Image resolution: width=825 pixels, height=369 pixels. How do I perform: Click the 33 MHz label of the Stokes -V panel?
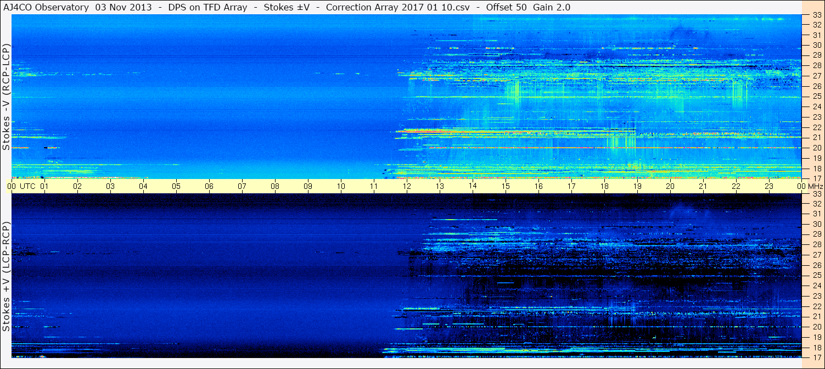pyautogui.click(x=817, y=14)
